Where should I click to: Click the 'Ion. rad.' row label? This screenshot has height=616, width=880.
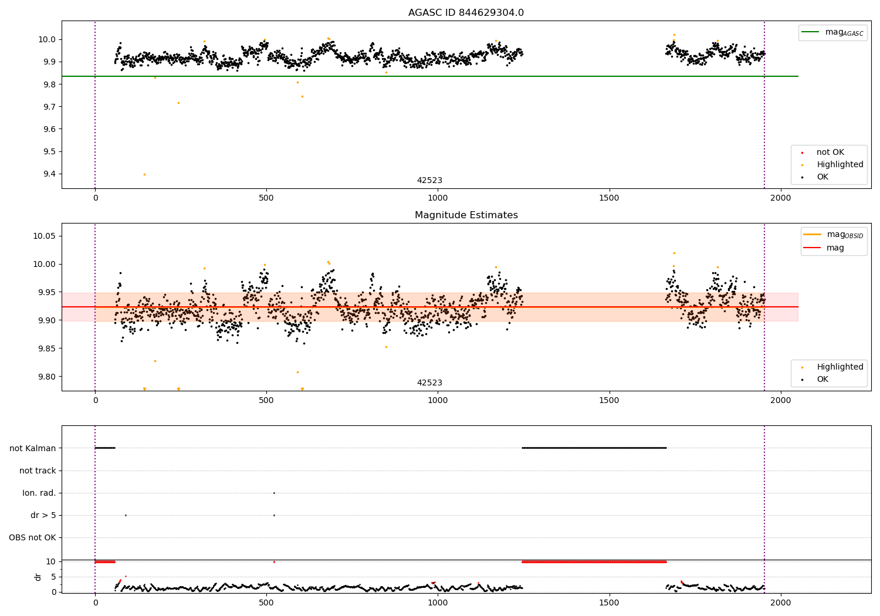[39, 493]
